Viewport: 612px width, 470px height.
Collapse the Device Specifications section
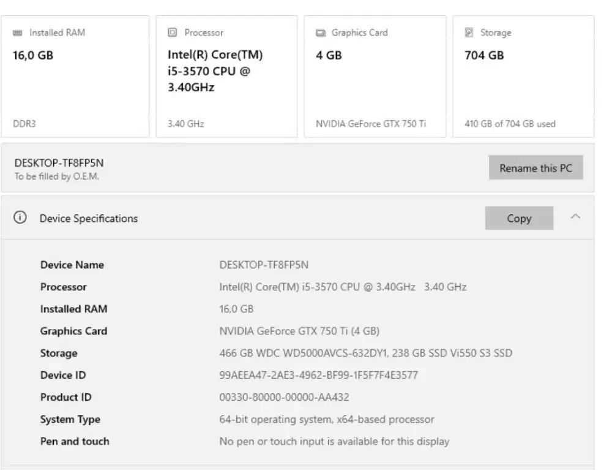click(575, 218)
